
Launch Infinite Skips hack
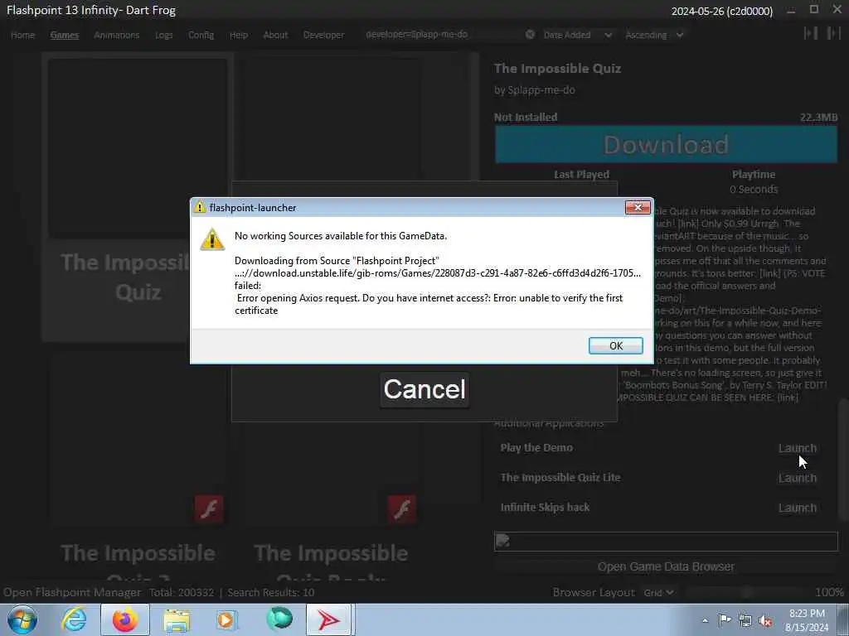click(x=797, y=508)
